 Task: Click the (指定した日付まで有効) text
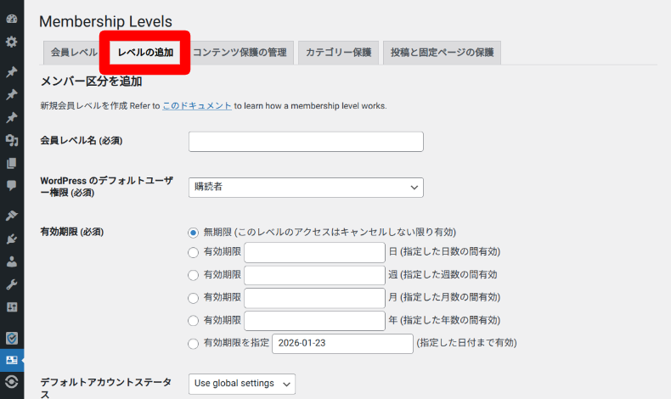pos(466,343)
